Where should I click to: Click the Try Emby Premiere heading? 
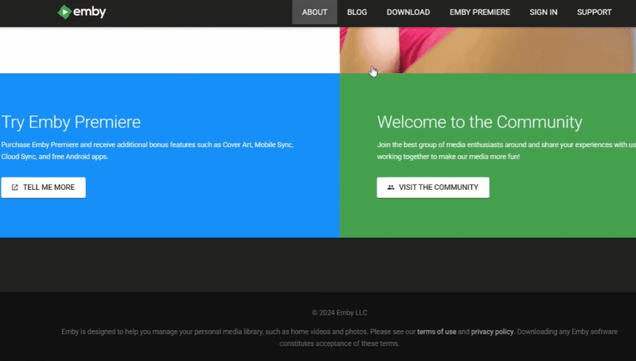tap(71, 122)
